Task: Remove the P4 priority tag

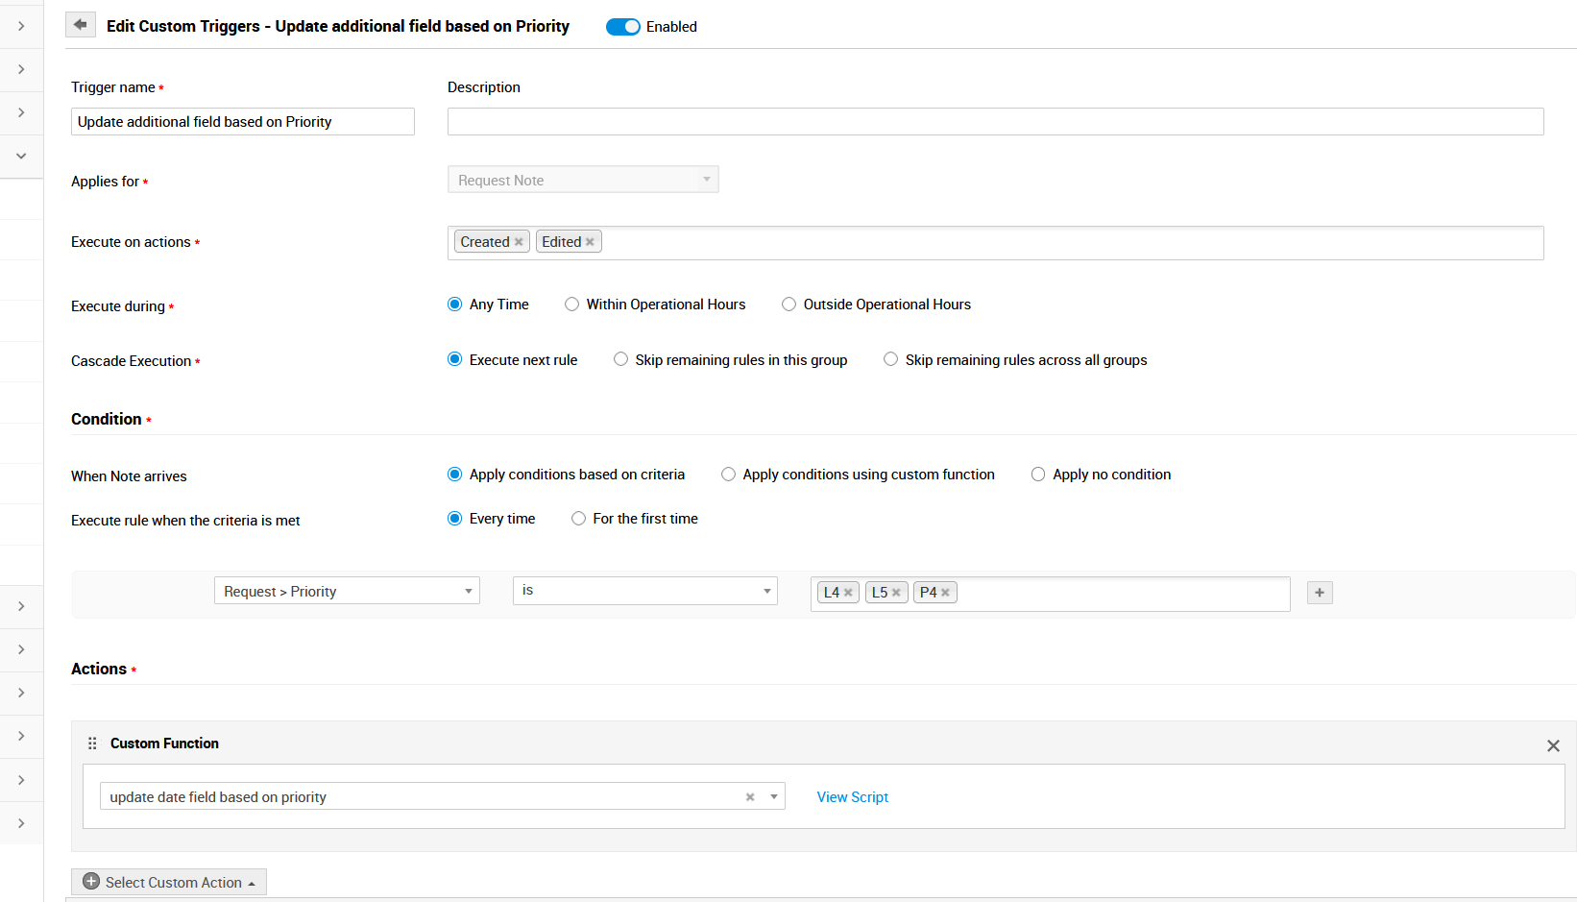Action: 945,593
